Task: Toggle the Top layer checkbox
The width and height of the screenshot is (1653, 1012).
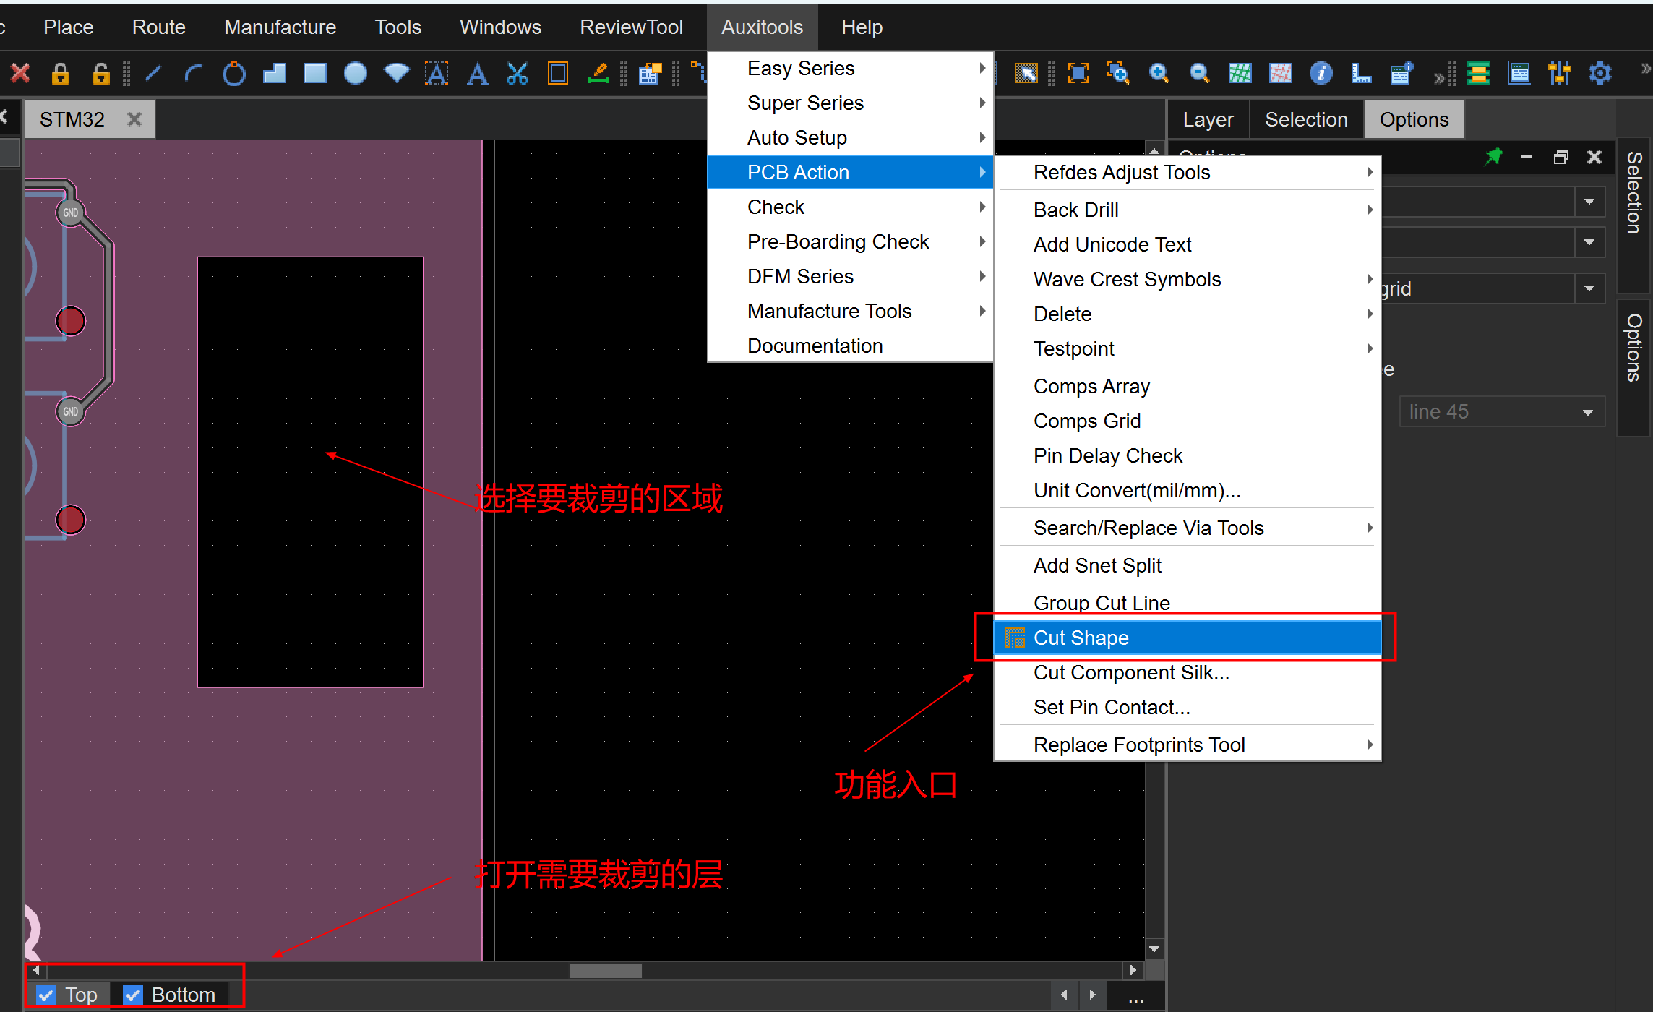Action: pyautogui.click(x=47, y=995)
